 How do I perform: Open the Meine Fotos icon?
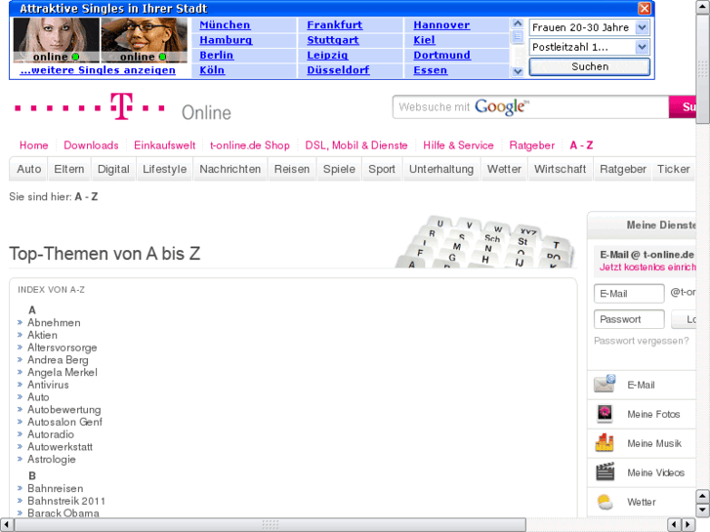(x=605, y=413)
